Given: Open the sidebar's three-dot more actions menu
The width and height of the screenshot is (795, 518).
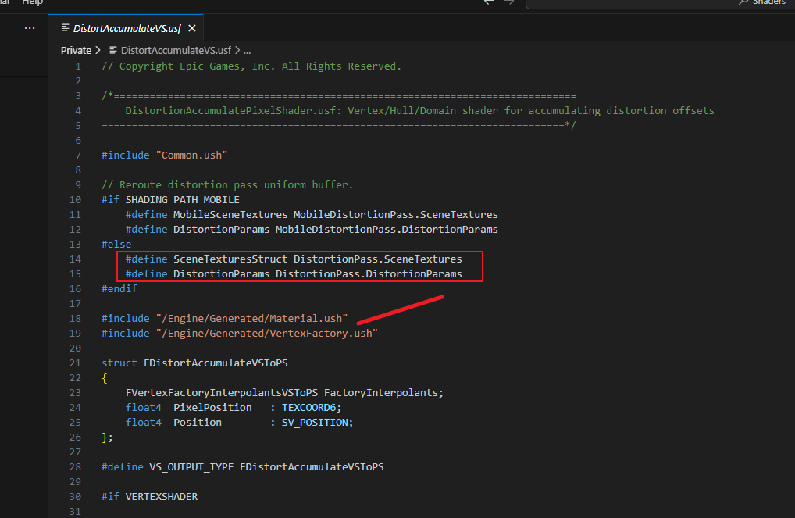Looking at the screenshot, I should [30, 28].
